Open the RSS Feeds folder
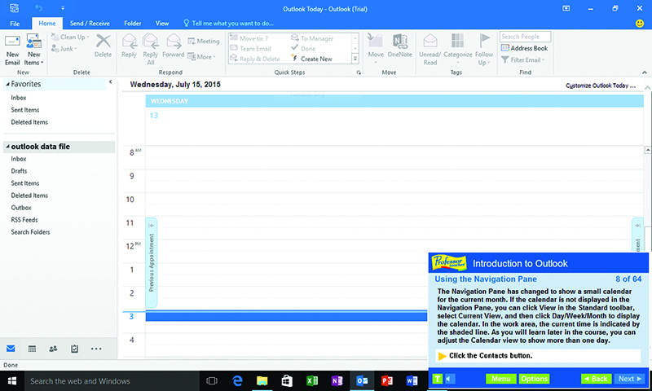This screenshot has height=391, width=652. (24, 219)
